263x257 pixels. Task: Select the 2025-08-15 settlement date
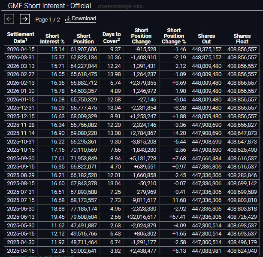point(21,183)
